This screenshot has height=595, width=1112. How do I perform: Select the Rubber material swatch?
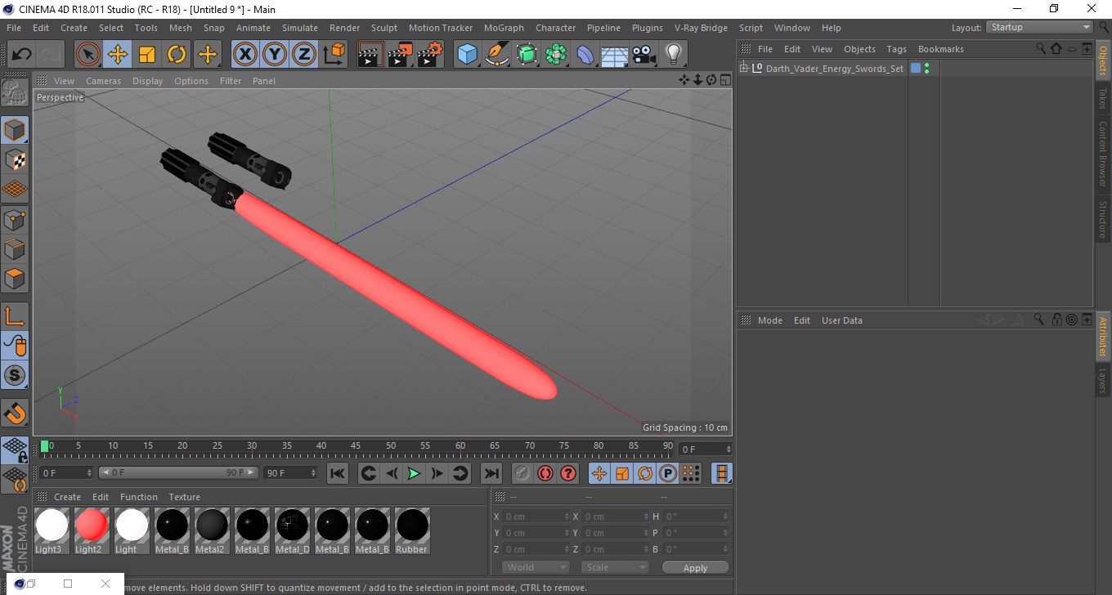point(411,530)
